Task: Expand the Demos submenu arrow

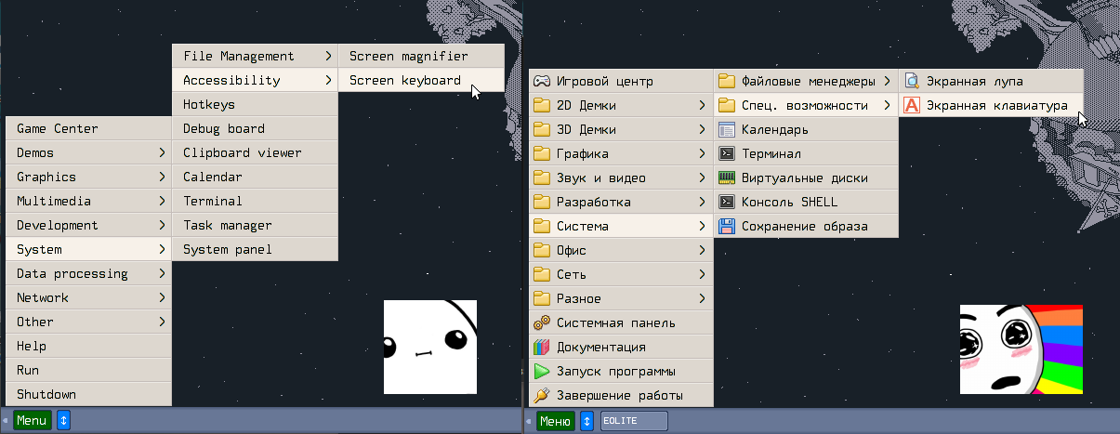Action: [162, 152]
